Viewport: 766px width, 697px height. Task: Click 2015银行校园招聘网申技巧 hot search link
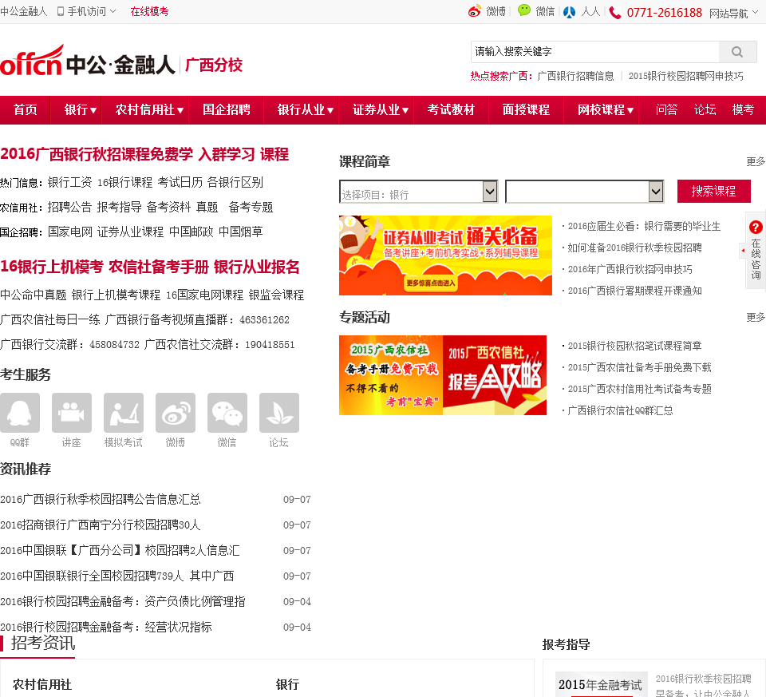click(x=686, y=77)
